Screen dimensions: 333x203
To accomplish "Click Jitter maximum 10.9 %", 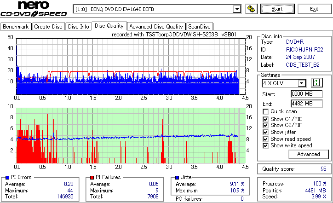I will click(x=237, y=191).
